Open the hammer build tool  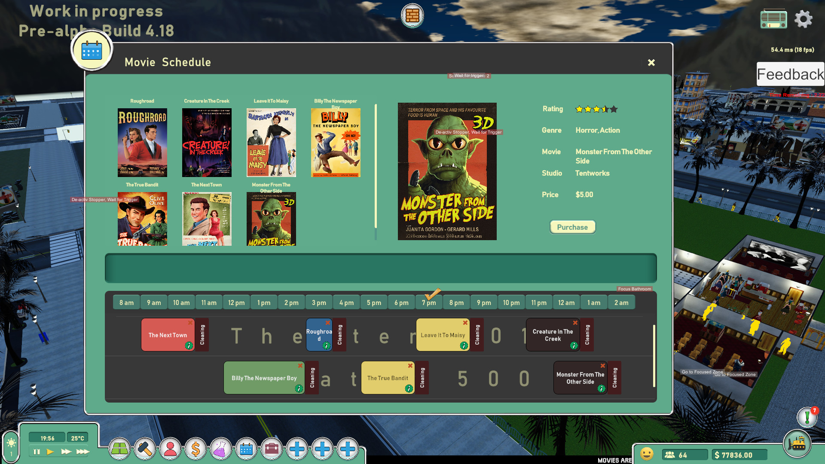(145, 449)
